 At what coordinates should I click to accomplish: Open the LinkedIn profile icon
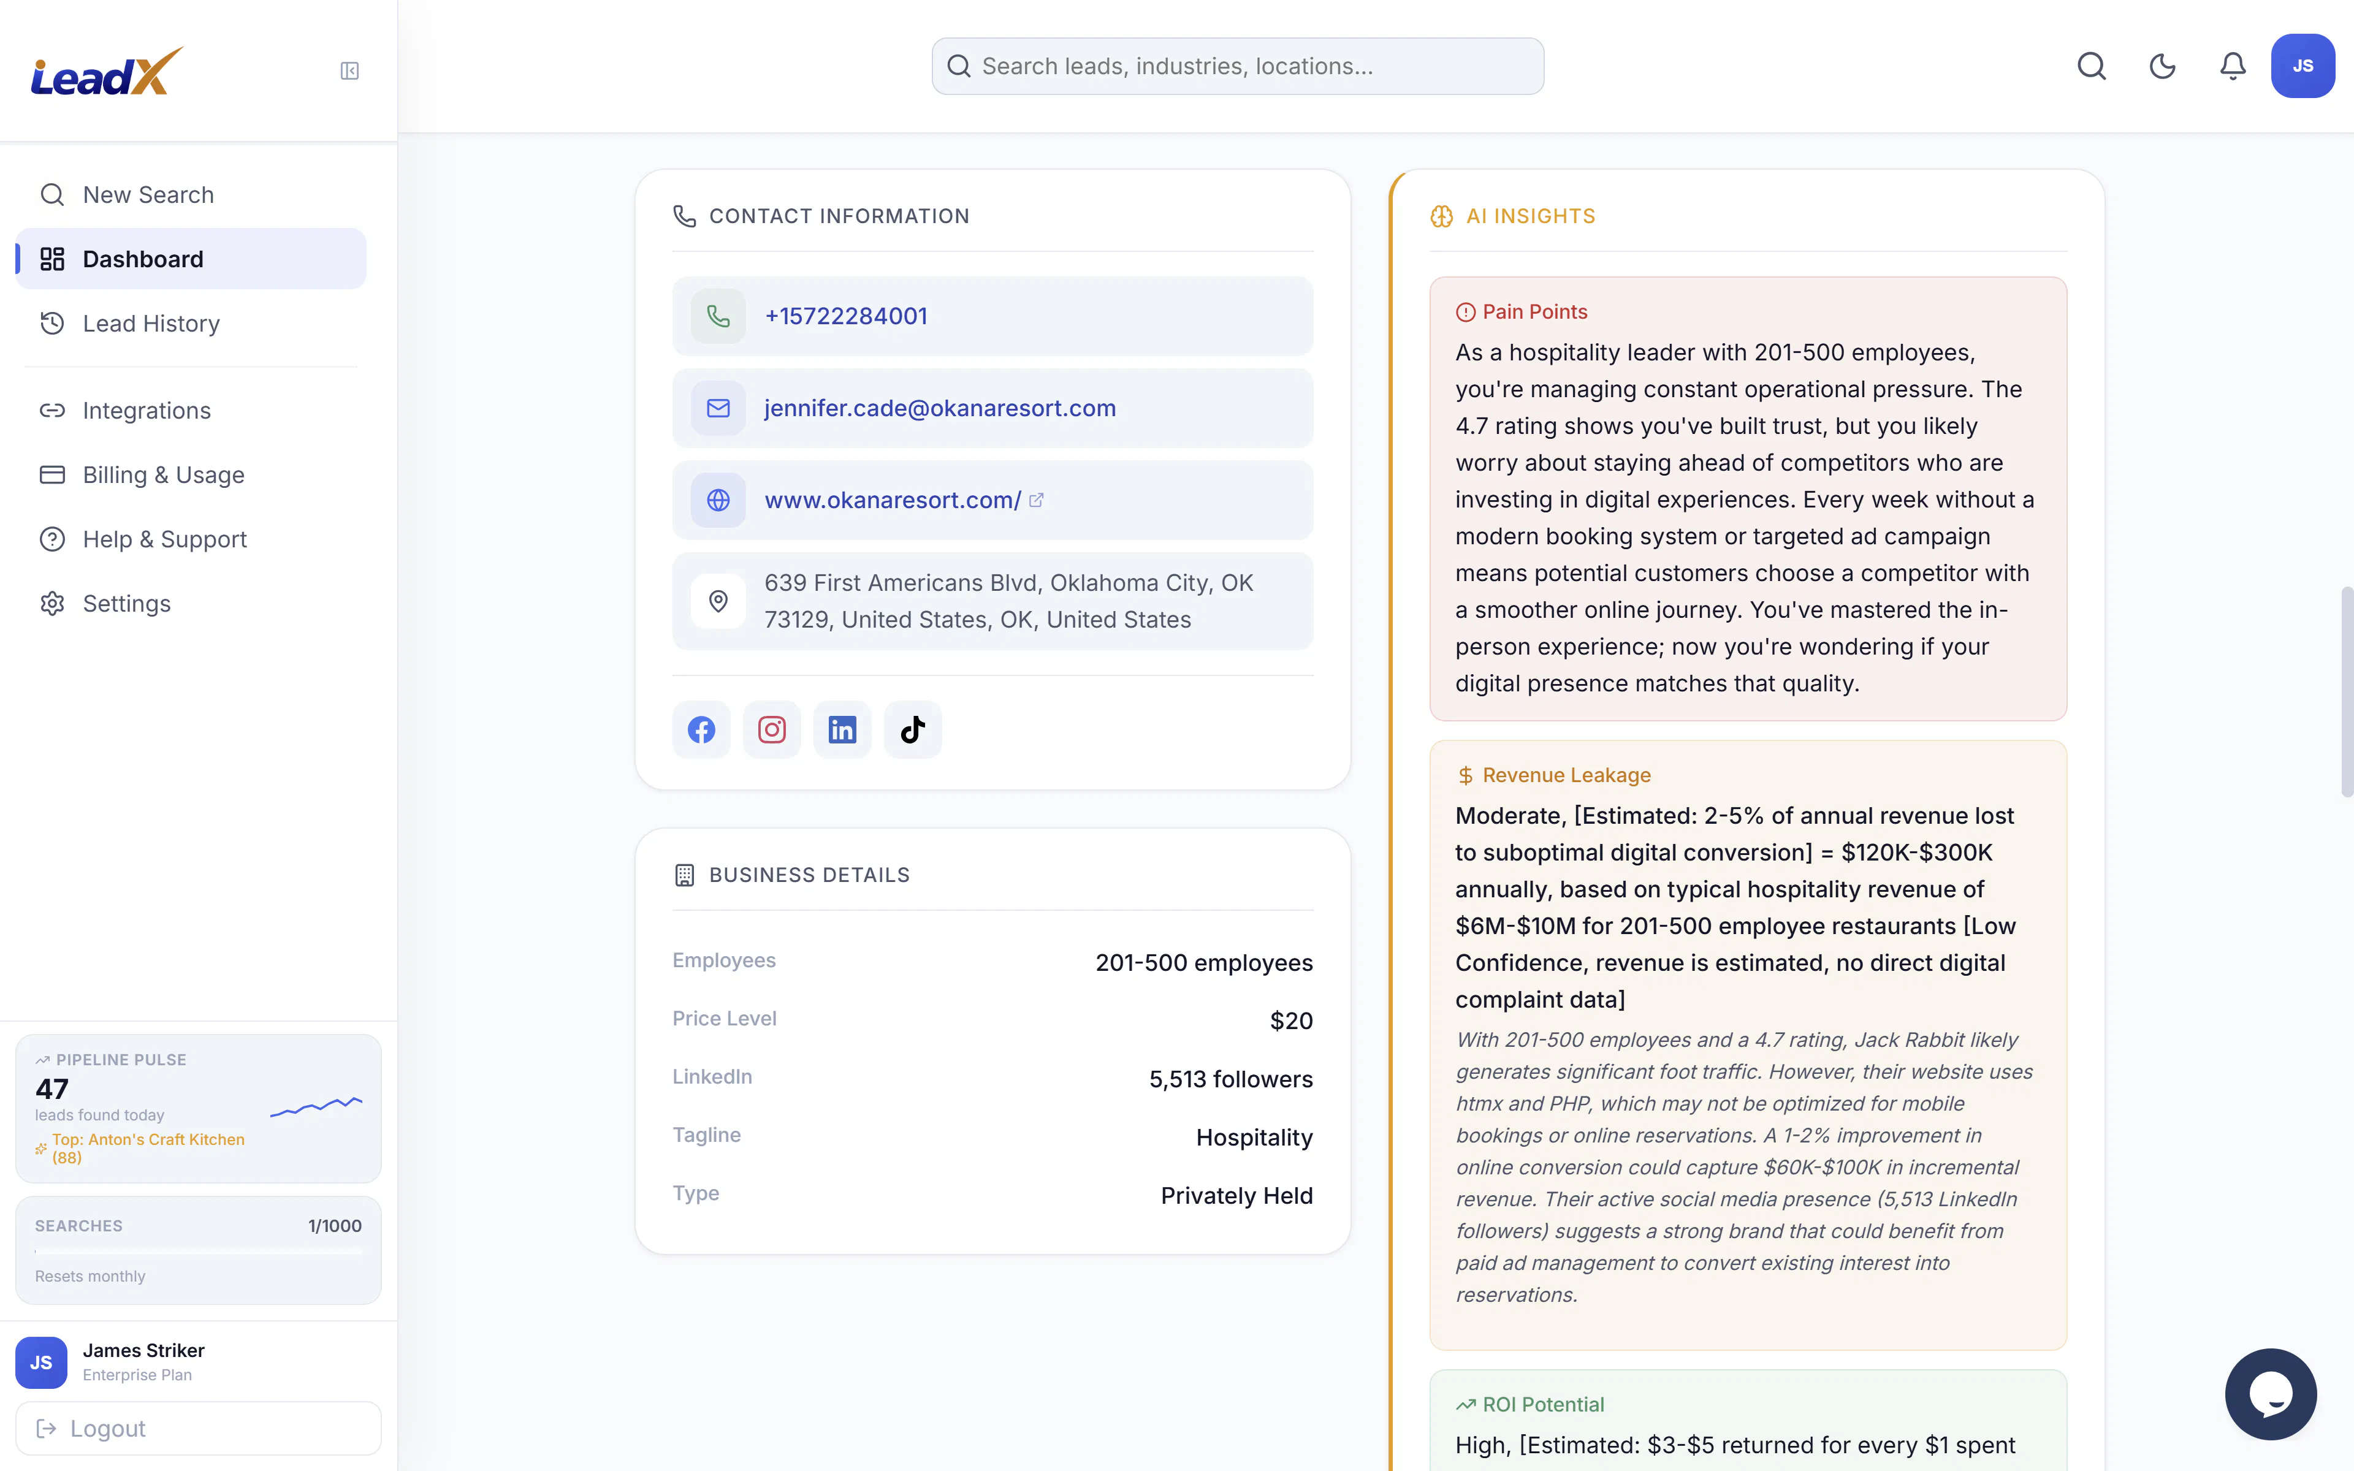(842, 729)
